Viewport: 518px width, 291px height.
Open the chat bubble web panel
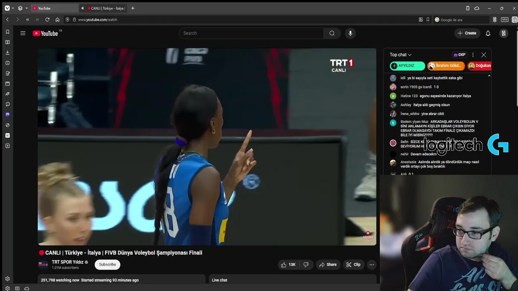(x=7, y=104)
